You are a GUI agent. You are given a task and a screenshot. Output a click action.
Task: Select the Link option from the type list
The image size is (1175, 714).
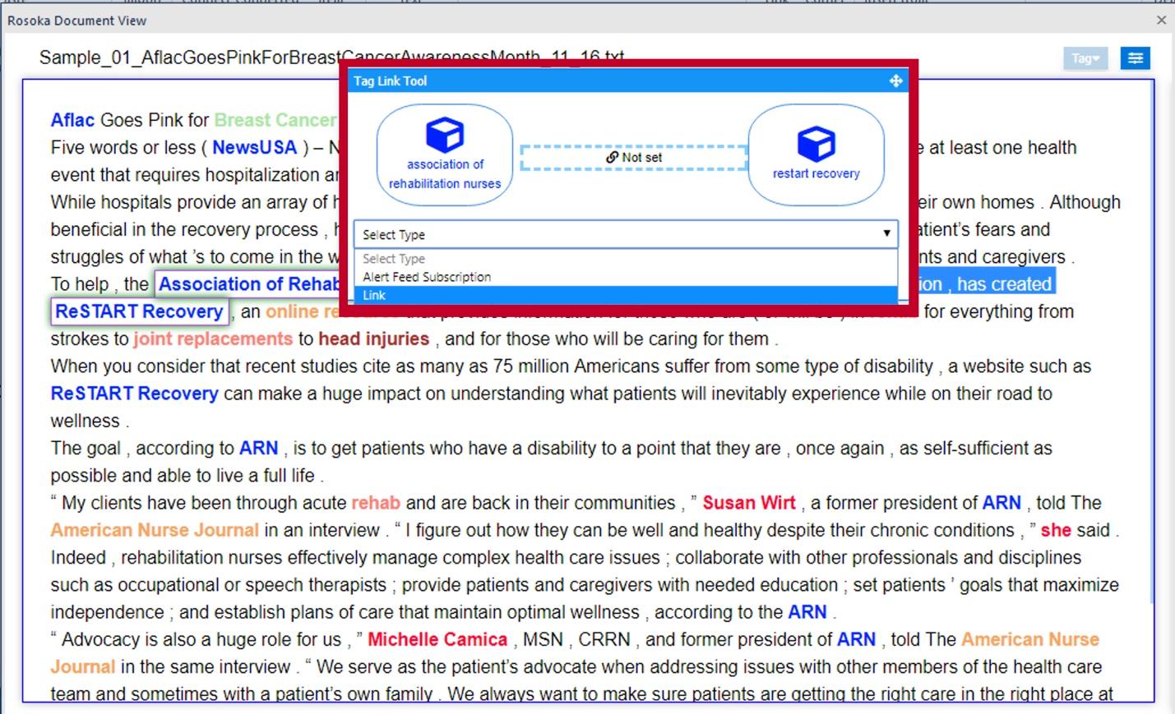[374, 295]
